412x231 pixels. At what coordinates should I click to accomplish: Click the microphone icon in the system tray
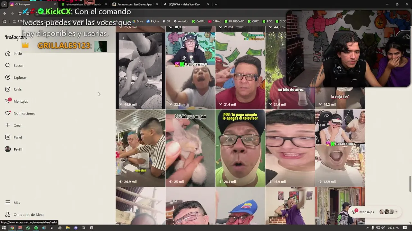[x=373, y=228]
